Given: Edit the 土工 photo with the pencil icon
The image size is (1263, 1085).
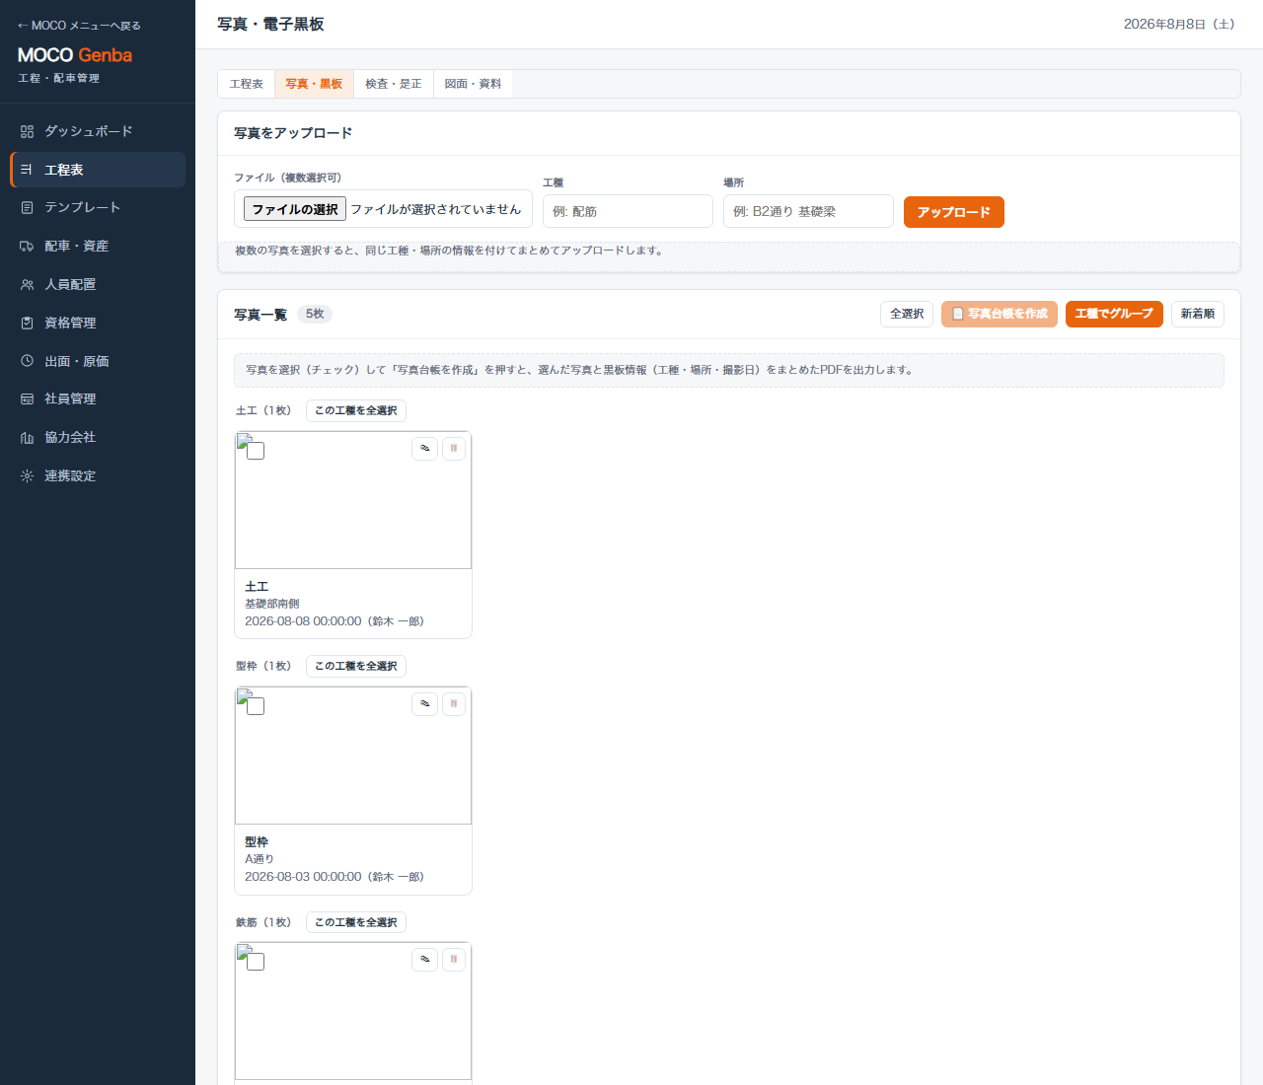Looking at the screenshot, I should [x=424, y=449].
